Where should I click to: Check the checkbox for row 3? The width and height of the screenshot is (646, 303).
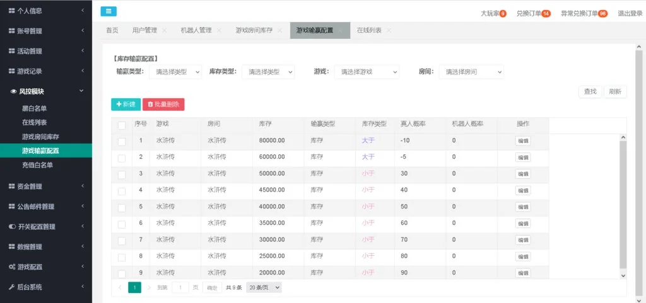pos(122,174)
